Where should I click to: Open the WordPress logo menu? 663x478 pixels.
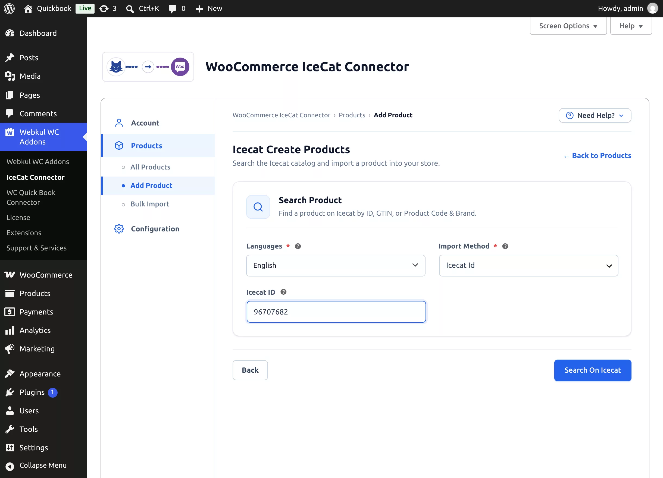pos(9,8)
